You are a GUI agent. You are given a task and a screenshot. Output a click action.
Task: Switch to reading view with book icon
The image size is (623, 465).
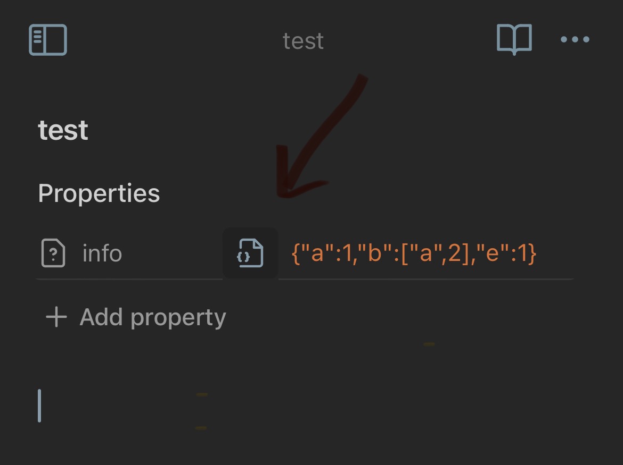coord(514,39)
